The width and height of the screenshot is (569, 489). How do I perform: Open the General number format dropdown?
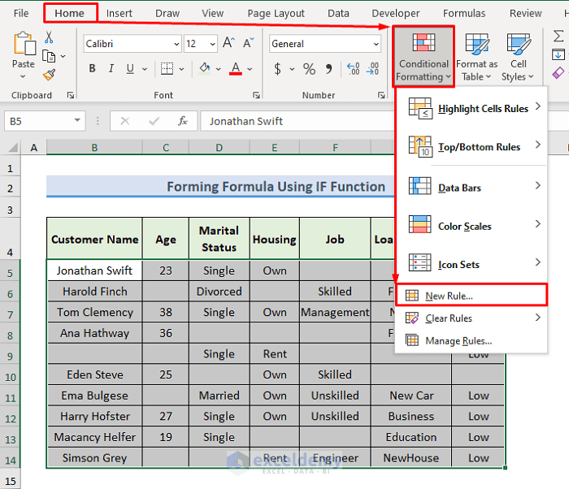click(x=376, y=44)
